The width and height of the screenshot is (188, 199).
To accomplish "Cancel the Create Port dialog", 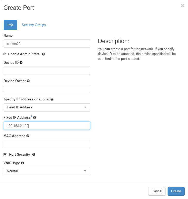I will click(x=157, y=191).
